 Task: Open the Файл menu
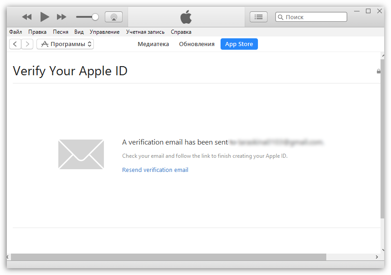pyautogui.click(x=15, y=32)
